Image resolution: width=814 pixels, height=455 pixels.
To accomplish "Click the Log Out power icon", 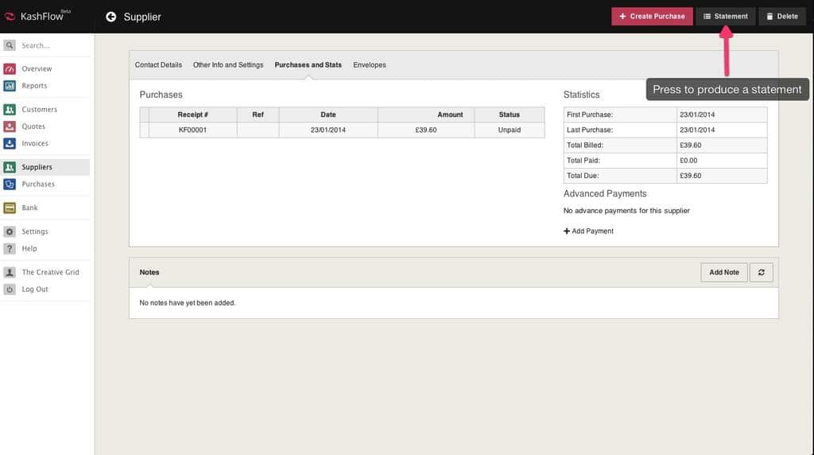I will point(10,290).
